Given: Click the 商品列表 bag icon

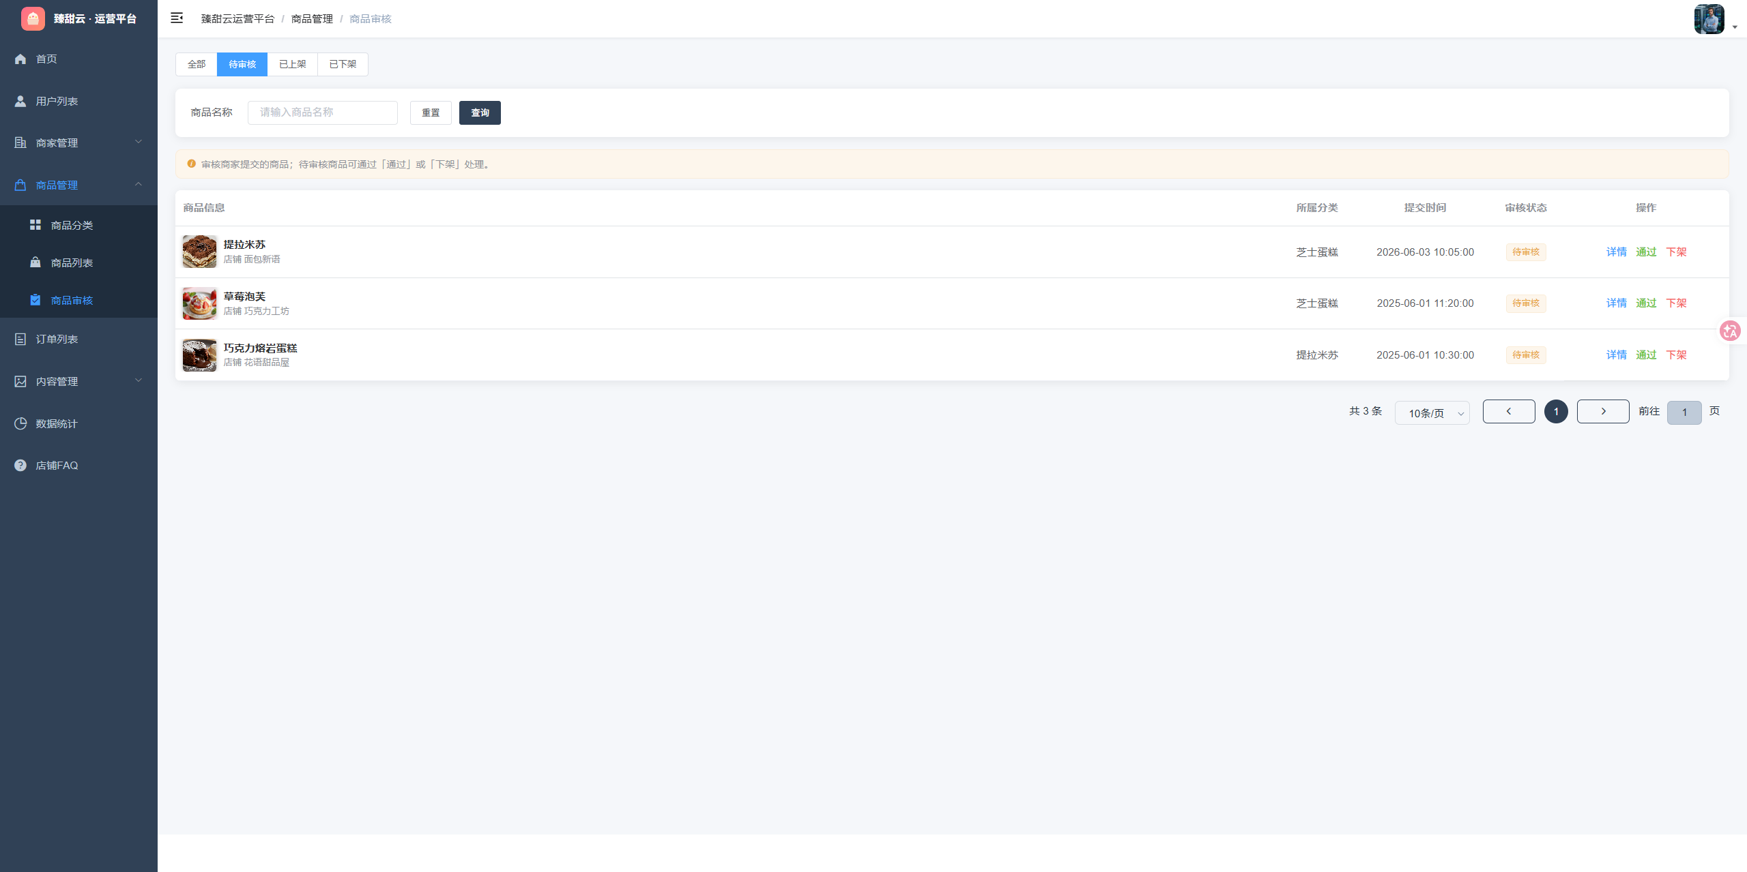Looking at the screenshot, I should click(x=35, y=262).
